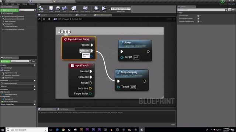Screen dimensions: 236x132
Task: Open the Edit menu
Action: click(x=7, y=4)
